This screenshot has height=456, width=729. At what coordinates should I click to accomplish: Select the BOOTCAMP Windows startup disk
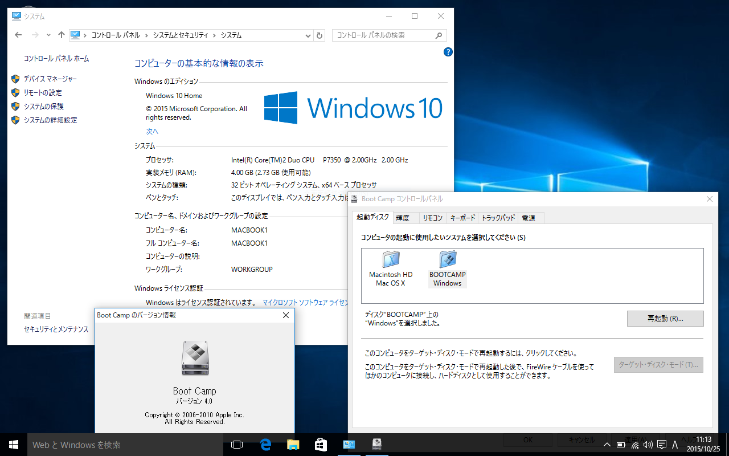(x=447, y=269)
